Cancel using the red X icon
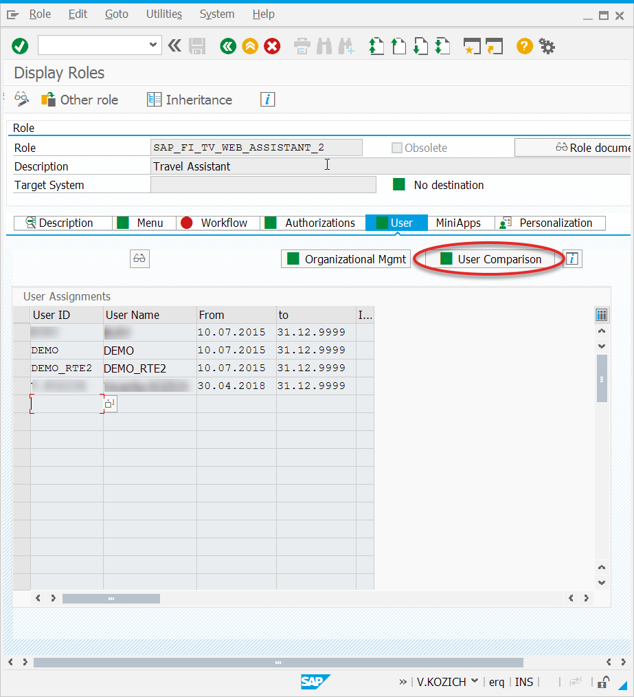Screen dimensions: 634x697 click(x=272, y=46)
